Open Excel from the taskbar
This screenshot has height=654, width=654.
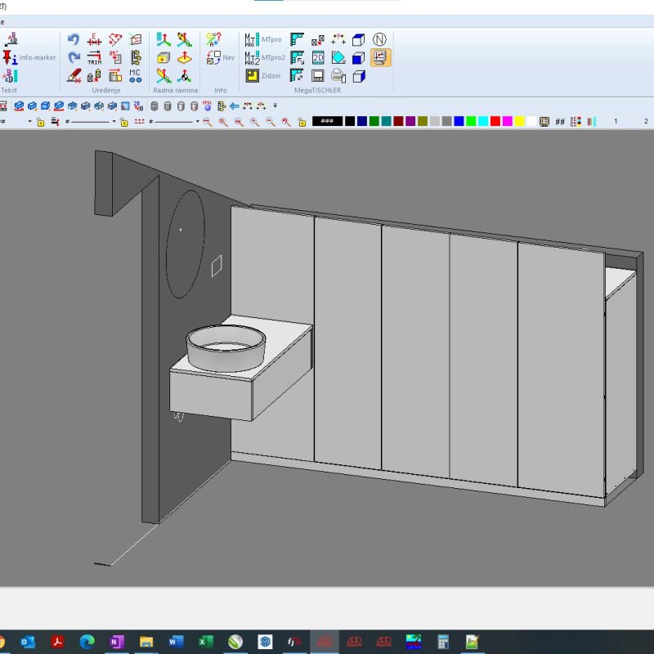tap(206, 642)
